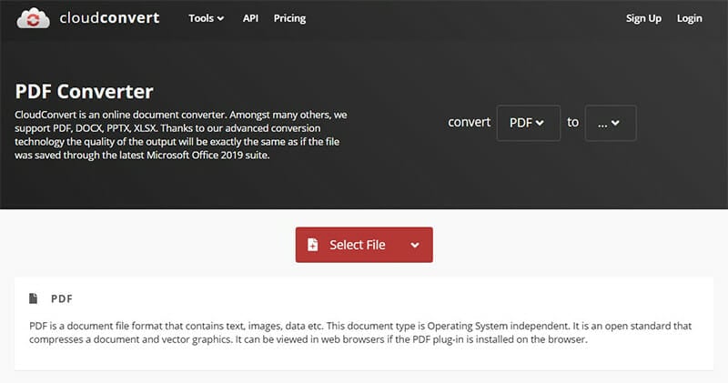Click the 'PDF is a document file format' description

[x=360, y=332]
